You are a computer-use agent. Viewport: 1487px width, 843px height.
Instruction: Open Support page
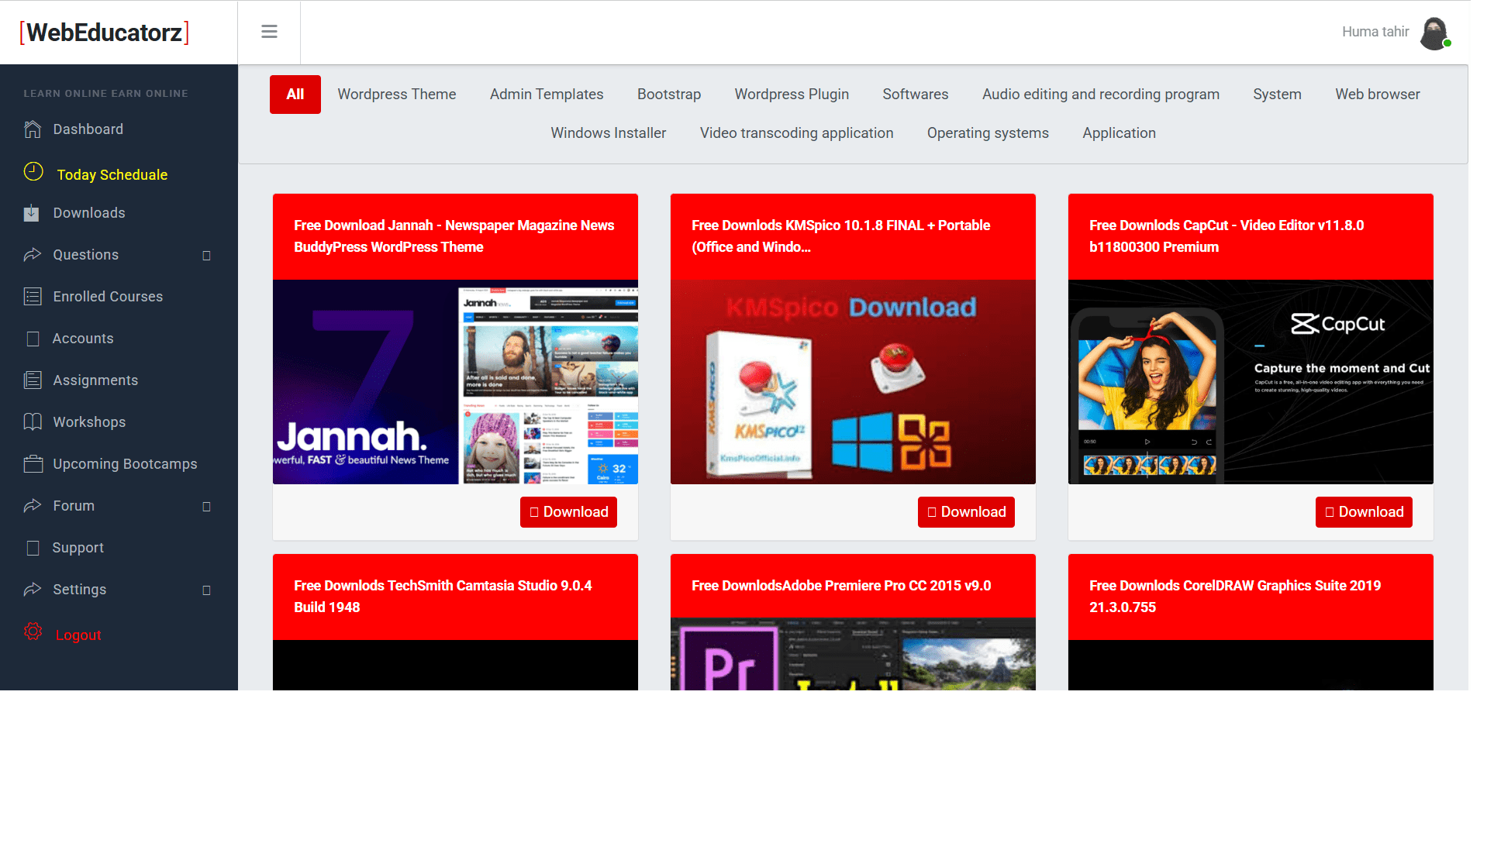[x=78, y=548]
